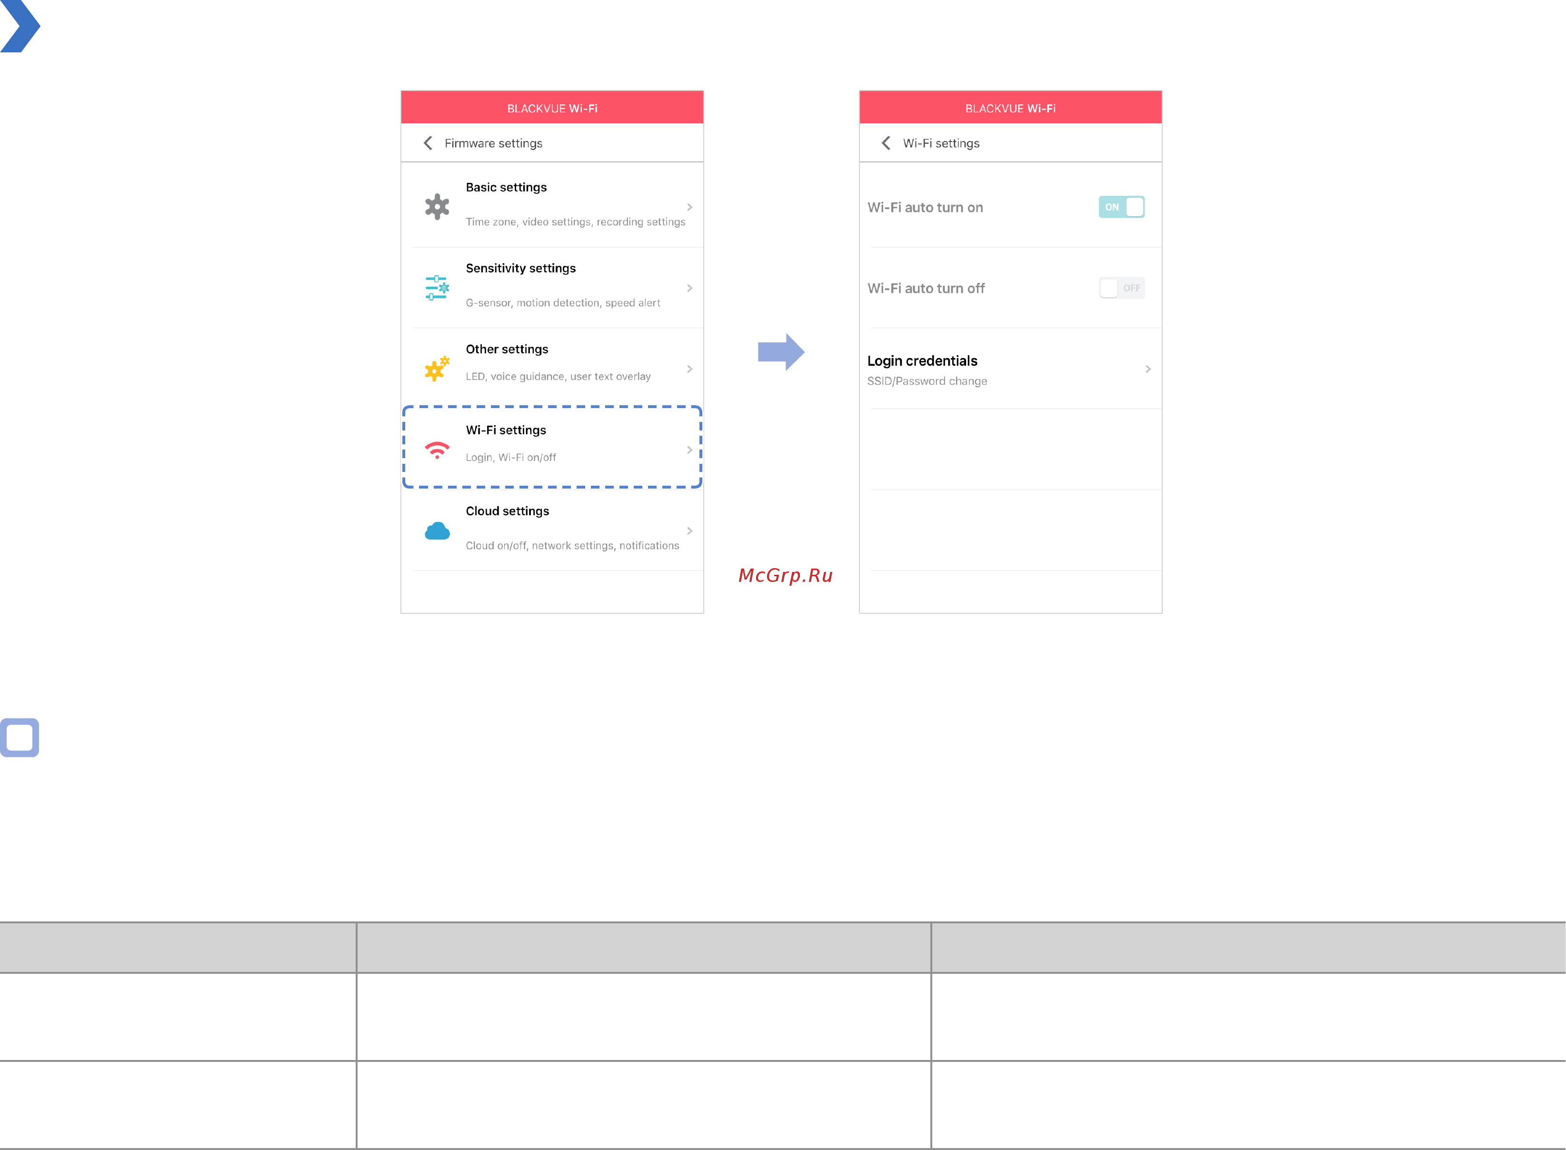Open Cloud settings menu entry

[x=552, y=530]
